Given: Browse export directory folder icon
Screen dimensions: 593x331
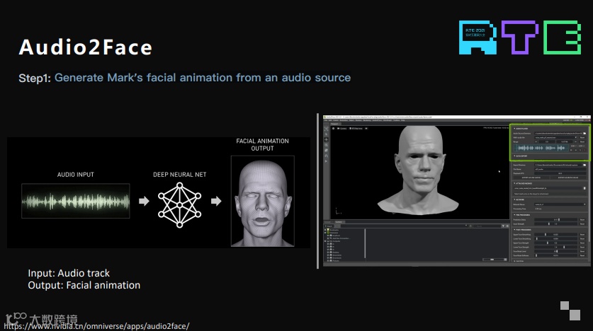Looking at the screenshot, I should click(584, 165).
